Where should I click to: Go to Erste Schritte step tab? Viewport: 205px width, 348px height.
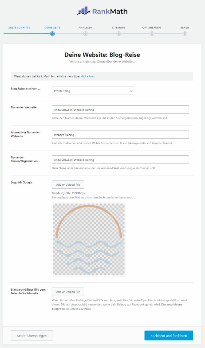(19, 28)
